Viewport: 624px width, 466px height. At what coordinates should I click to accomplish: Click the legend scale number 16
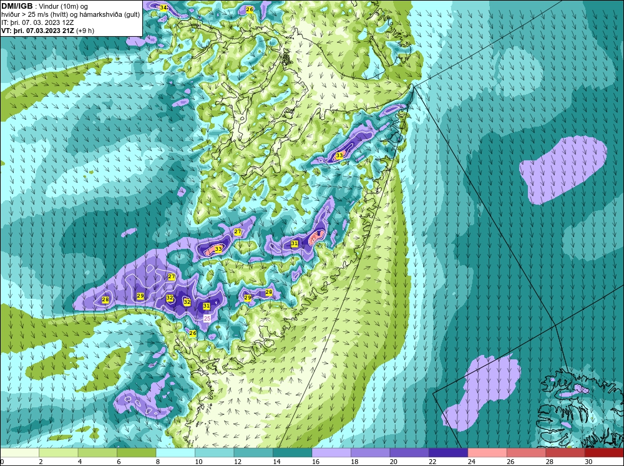[316, 462]
